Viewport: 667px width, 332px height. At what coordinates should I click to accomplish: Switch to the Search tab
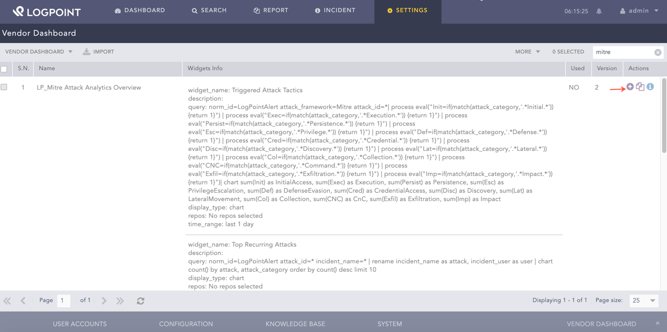(209, 10)
